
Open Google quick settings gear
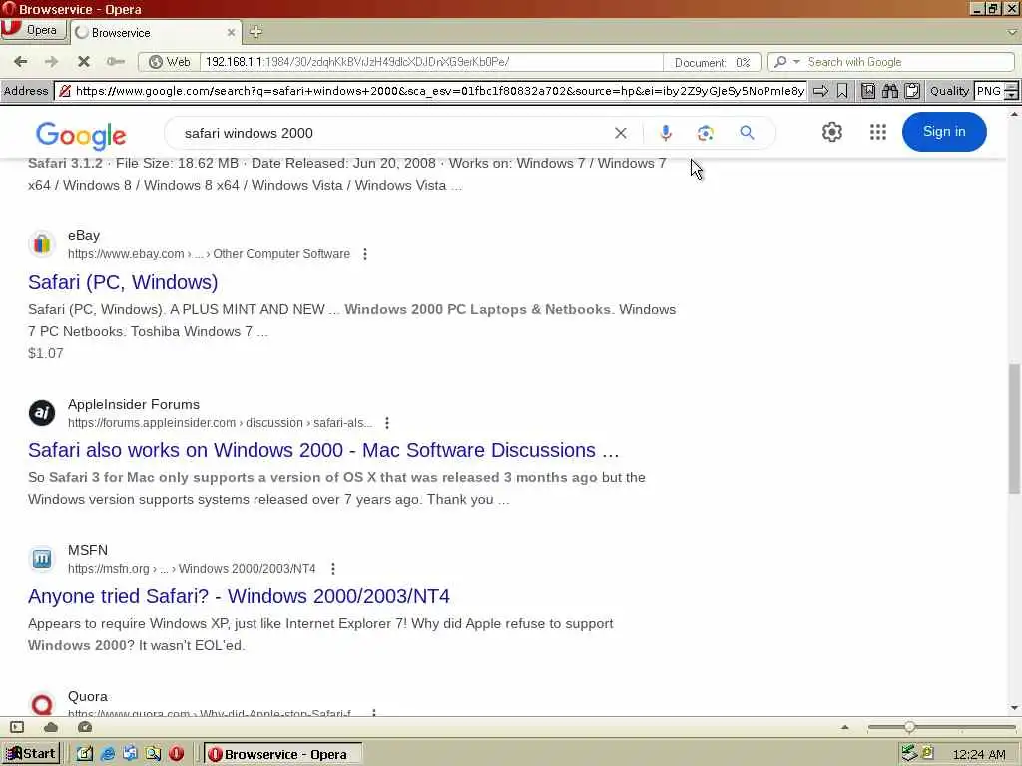coord(831,132)
